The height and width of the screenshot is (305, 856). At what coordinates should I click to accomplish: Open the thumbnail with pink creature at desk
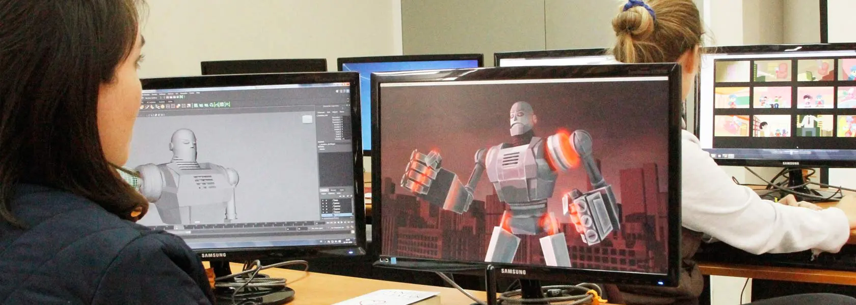point(773,71)
